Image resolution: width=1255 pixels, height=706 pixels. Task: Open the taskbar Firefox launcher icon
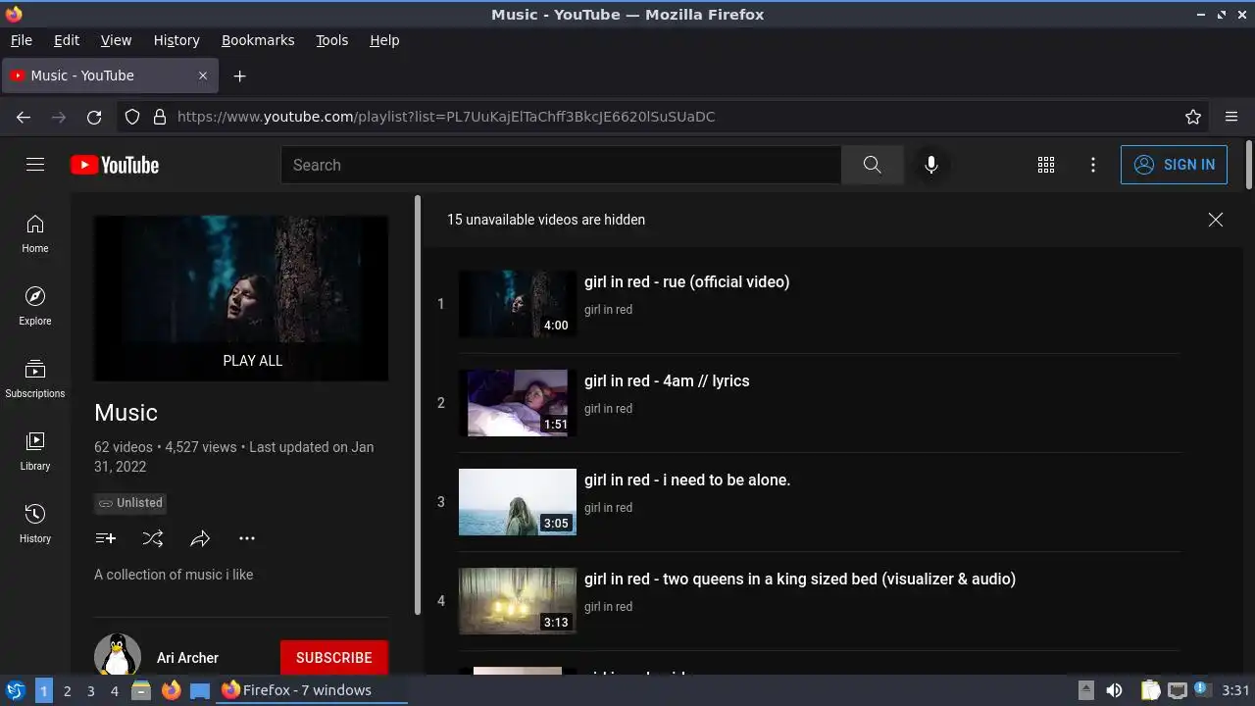point(171,690)
